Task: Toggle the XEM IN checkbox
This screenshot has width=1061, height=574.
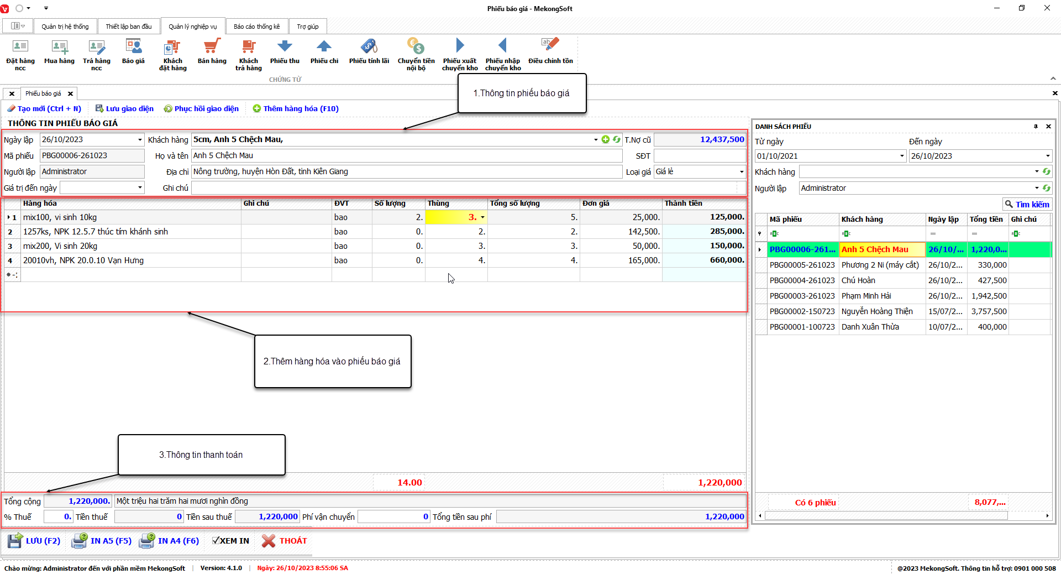Action: 216,541
